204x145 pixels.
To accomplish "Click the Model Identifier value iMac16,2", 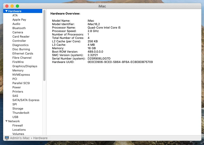I will (94, 24).
